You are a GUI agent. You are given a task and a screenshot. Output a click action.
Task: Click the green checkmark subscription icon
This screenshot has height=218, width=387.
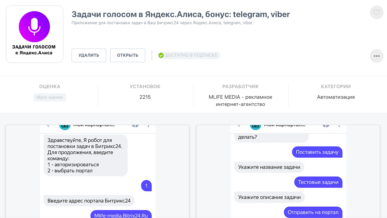coord(161,55)
